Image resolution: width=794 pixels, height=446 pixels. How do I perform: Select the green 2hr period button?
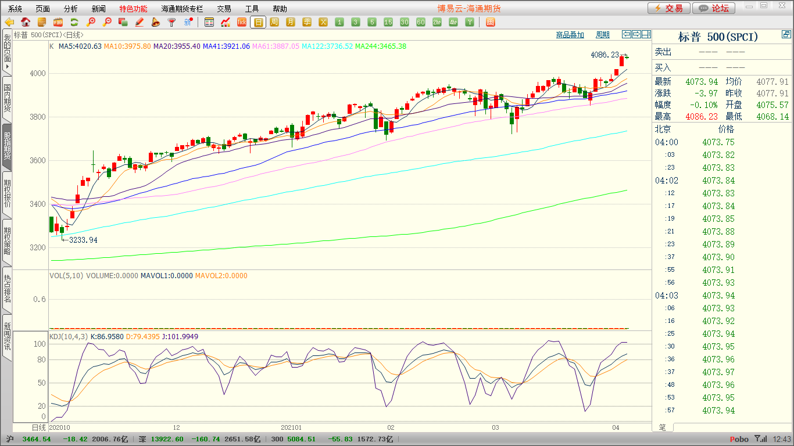[437, 23]
